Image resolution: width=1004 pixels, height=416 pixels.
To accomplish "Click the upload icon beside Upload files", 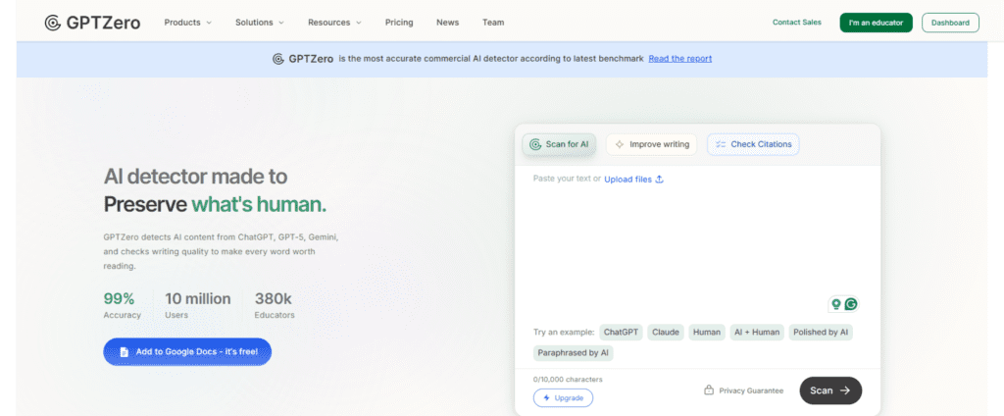I will (x=660, y=179).
